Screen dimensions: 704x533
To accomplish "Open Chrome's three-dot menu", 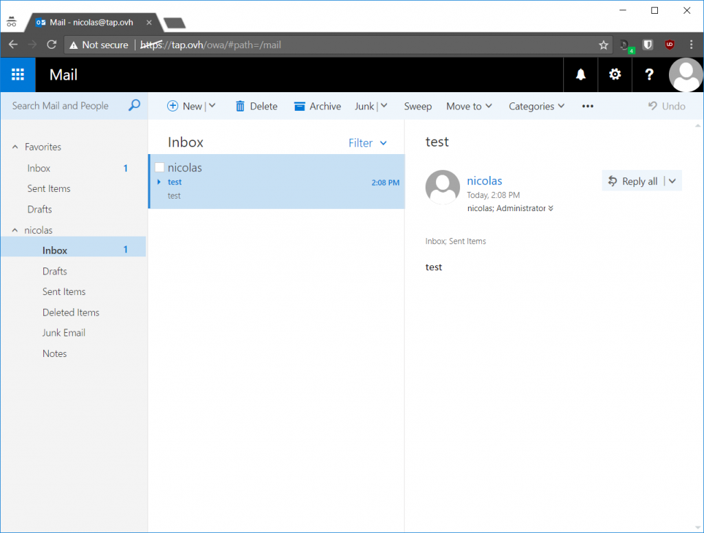I will [691, 45].
